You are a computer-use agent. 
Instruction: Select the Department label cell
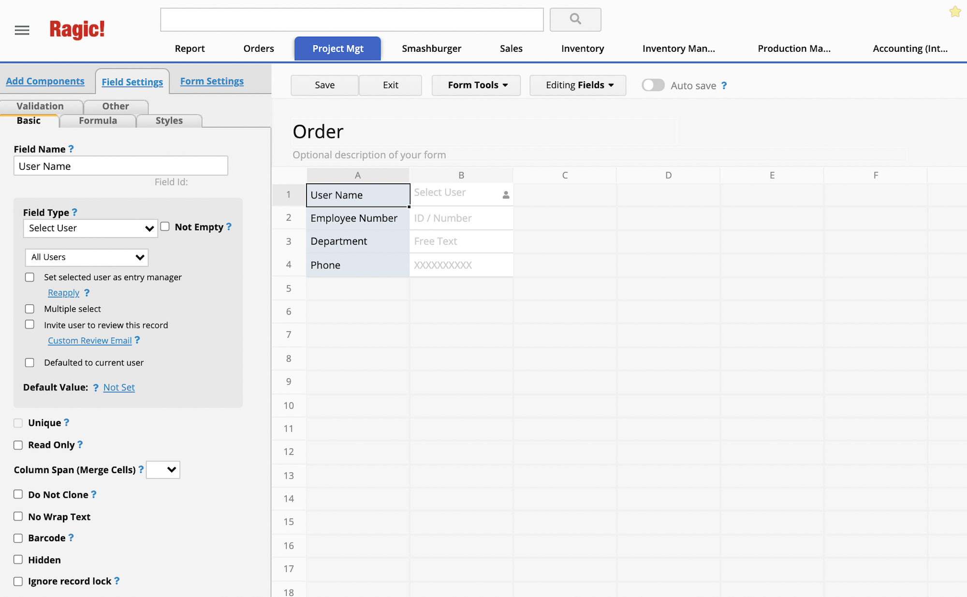pyautogui.click(x=358, y=241)
